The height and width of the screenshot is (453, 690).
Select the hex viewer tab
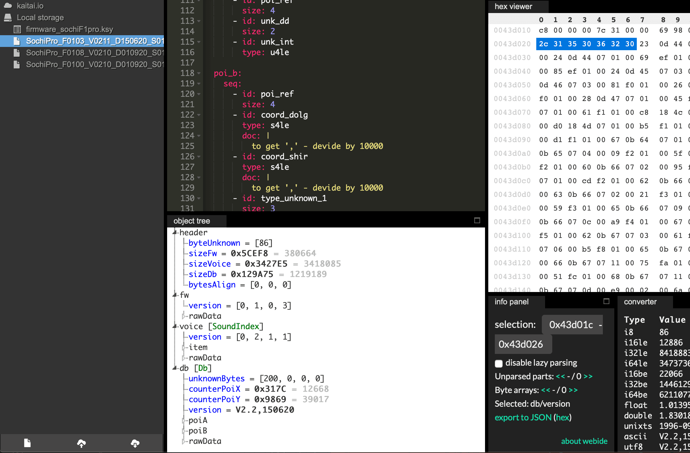(x=513, y=7)
